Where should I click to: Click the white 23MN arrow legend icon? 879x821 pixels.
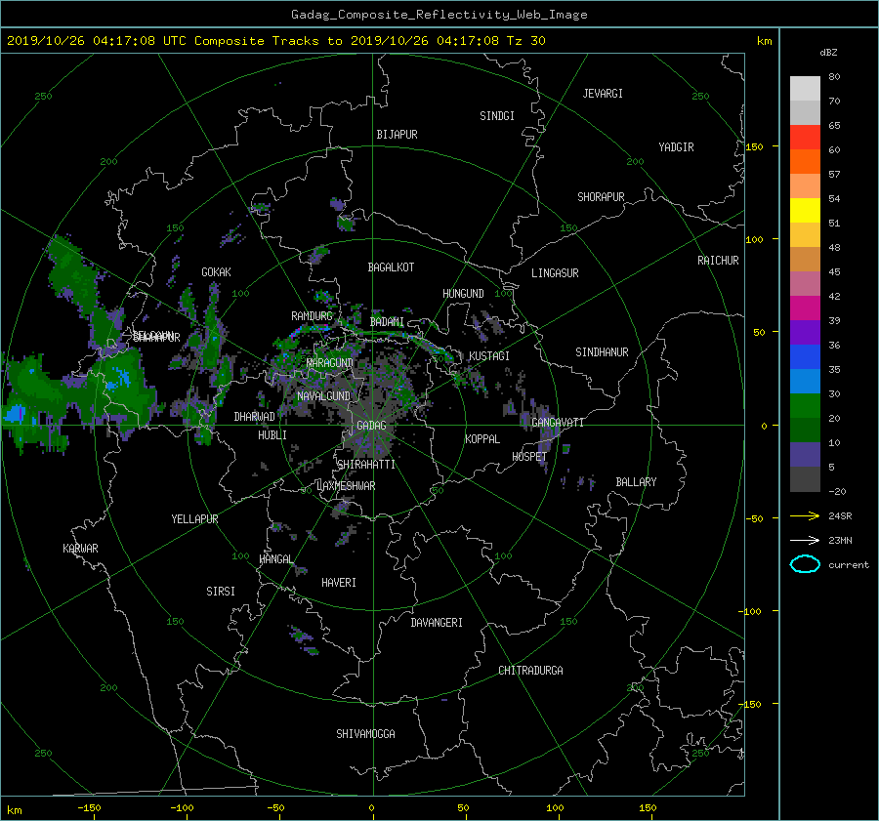(805, 540)
